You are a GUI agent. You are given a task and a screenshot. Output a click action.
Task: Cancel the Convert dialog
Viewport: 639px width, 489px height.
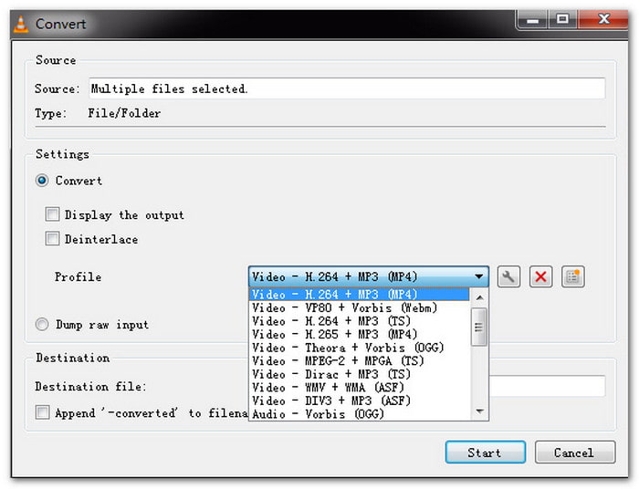pos(574,453)
